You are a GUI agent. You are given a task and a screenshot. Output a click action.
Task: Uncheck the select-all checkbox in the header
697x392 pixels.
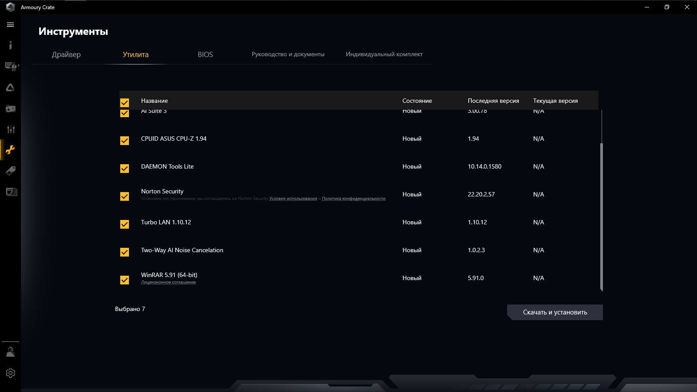[125, 103]
